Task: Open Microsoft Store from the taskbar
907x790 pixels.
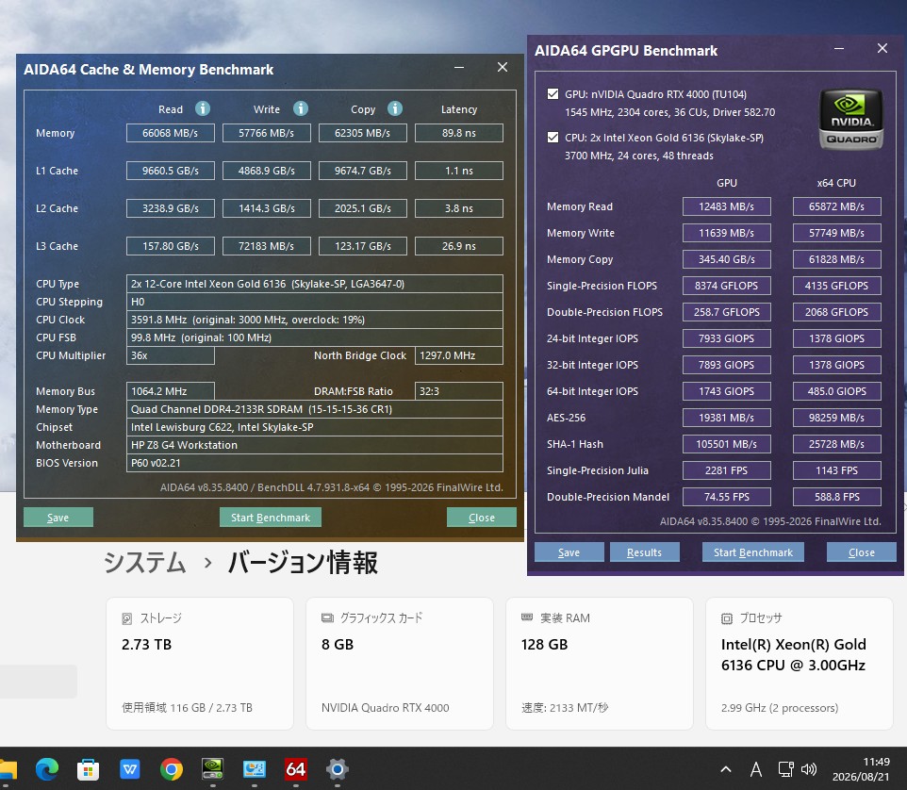Action: pyautogui.click(x=89, y=769)
